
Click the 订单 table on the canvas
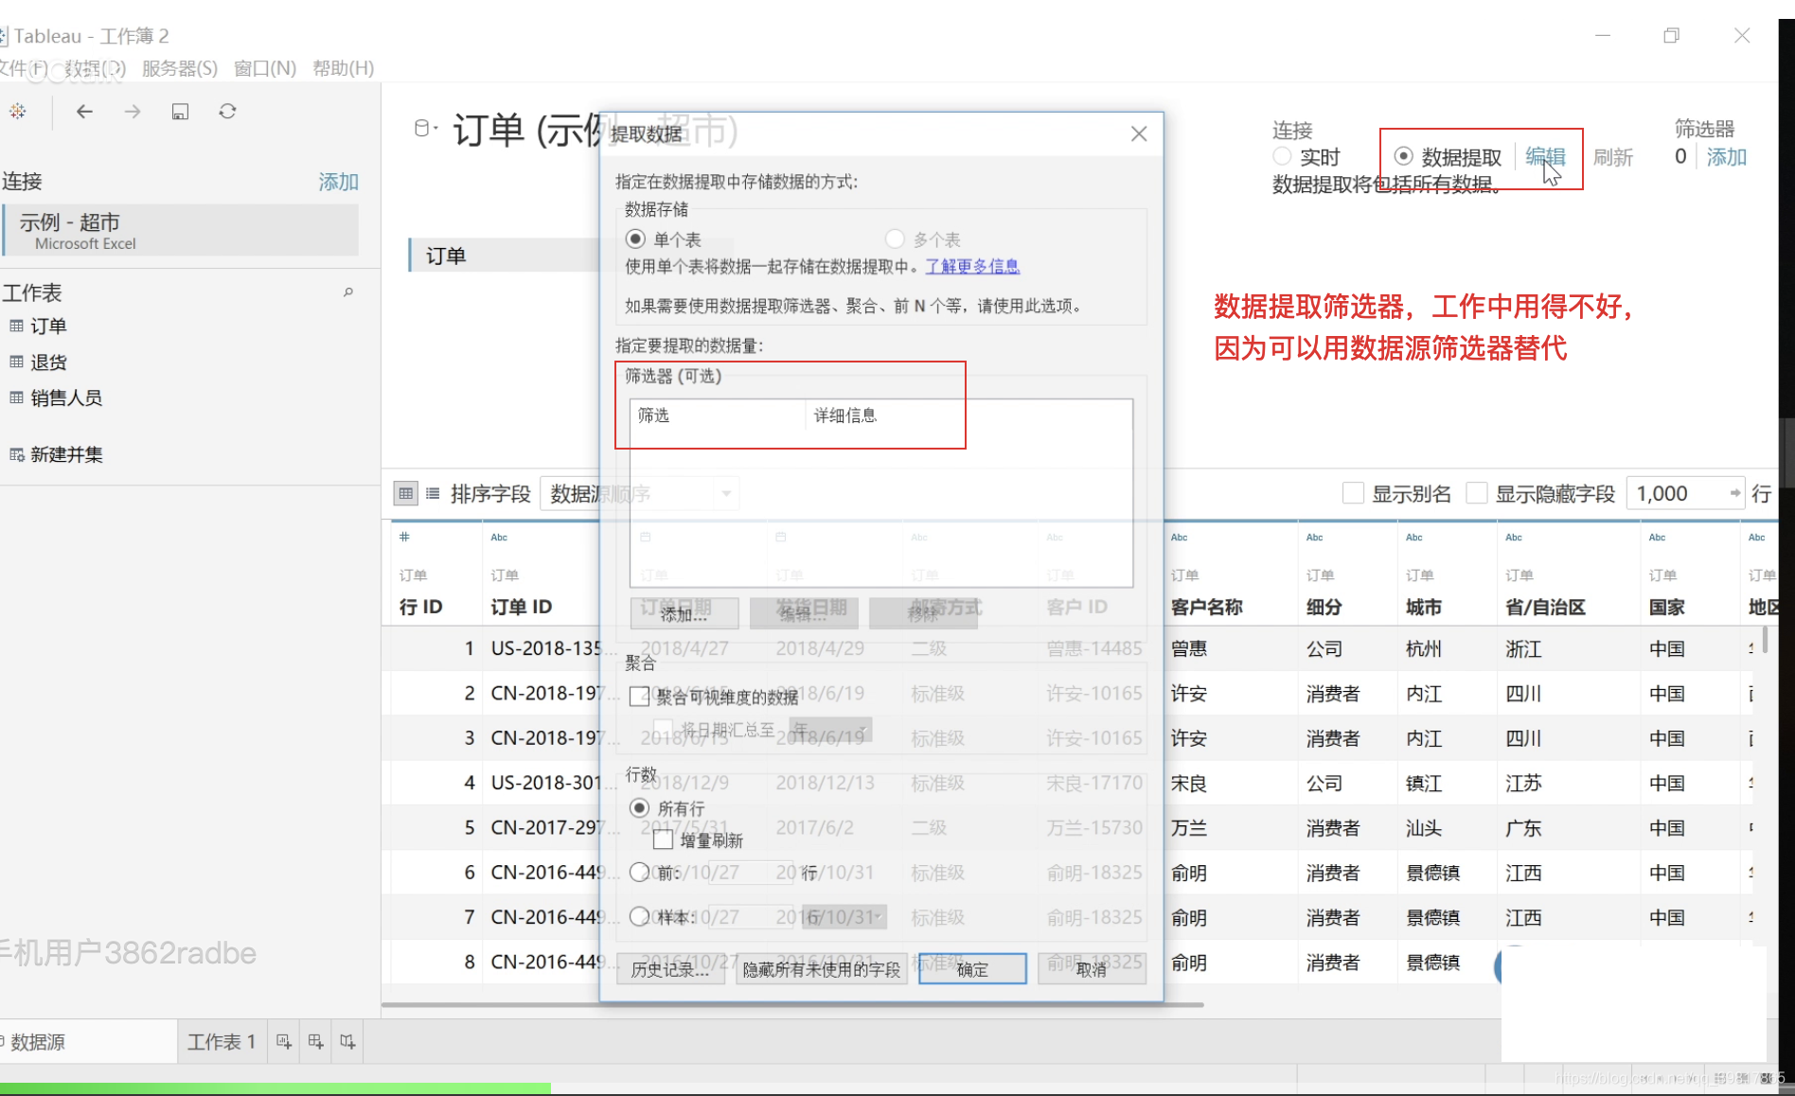pyautogui.click(x=505, y=256)
